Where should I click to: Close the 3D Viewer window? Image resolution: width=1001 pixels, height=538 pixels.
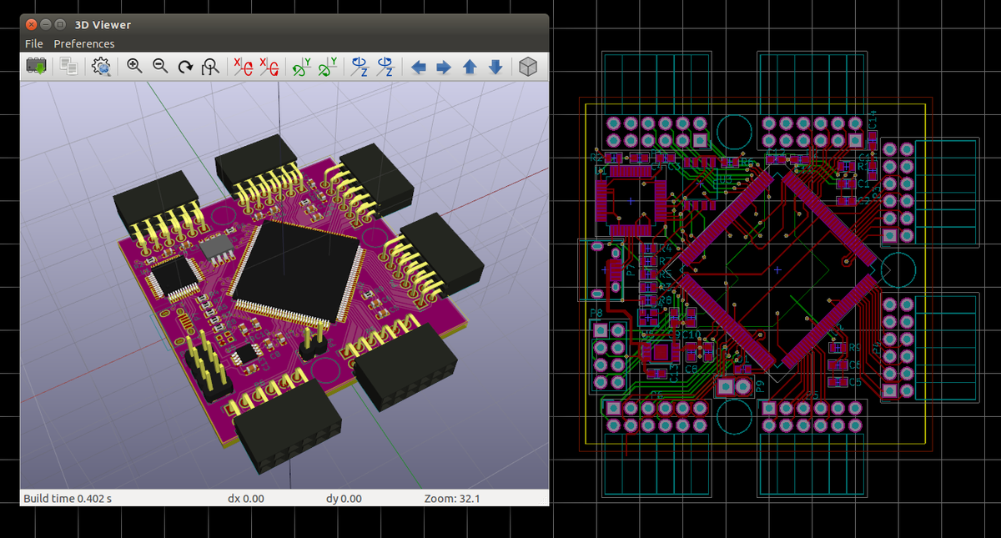tap(33, 25)
